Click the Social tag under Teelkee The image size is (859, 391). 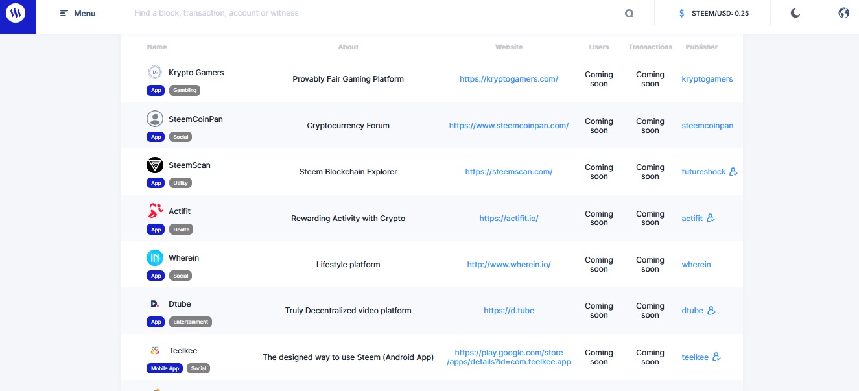point(198,368)
